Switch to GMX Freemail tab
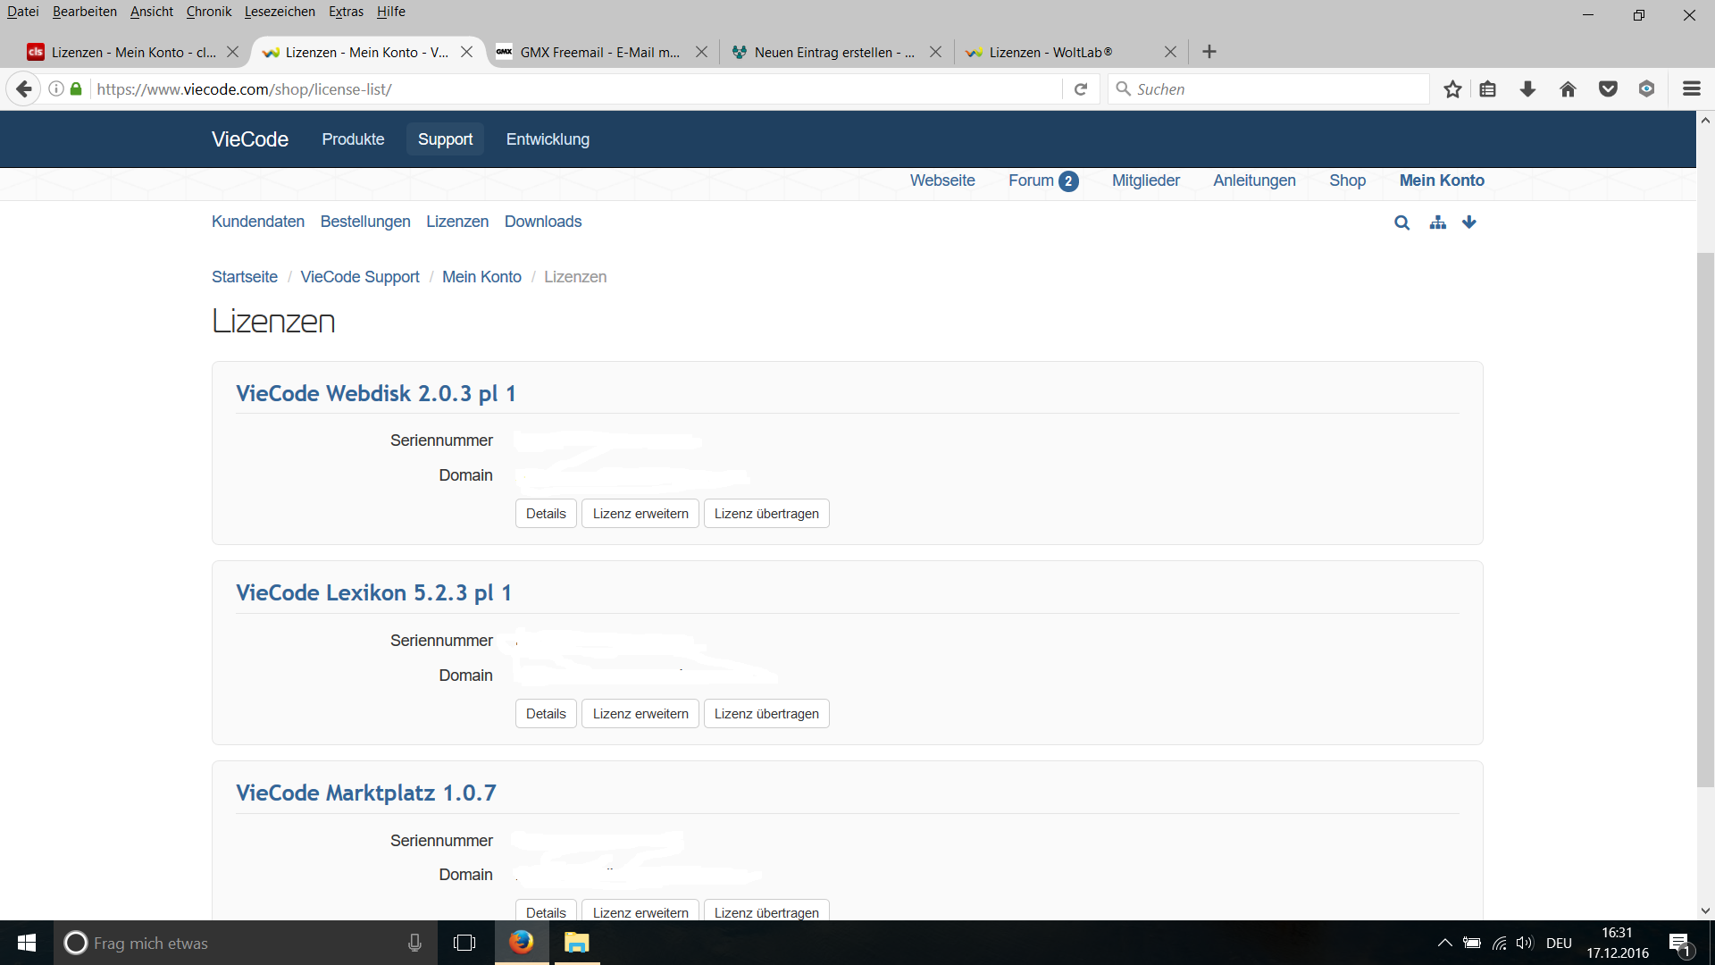1715x965 pixels. click(x=599, y=52)
